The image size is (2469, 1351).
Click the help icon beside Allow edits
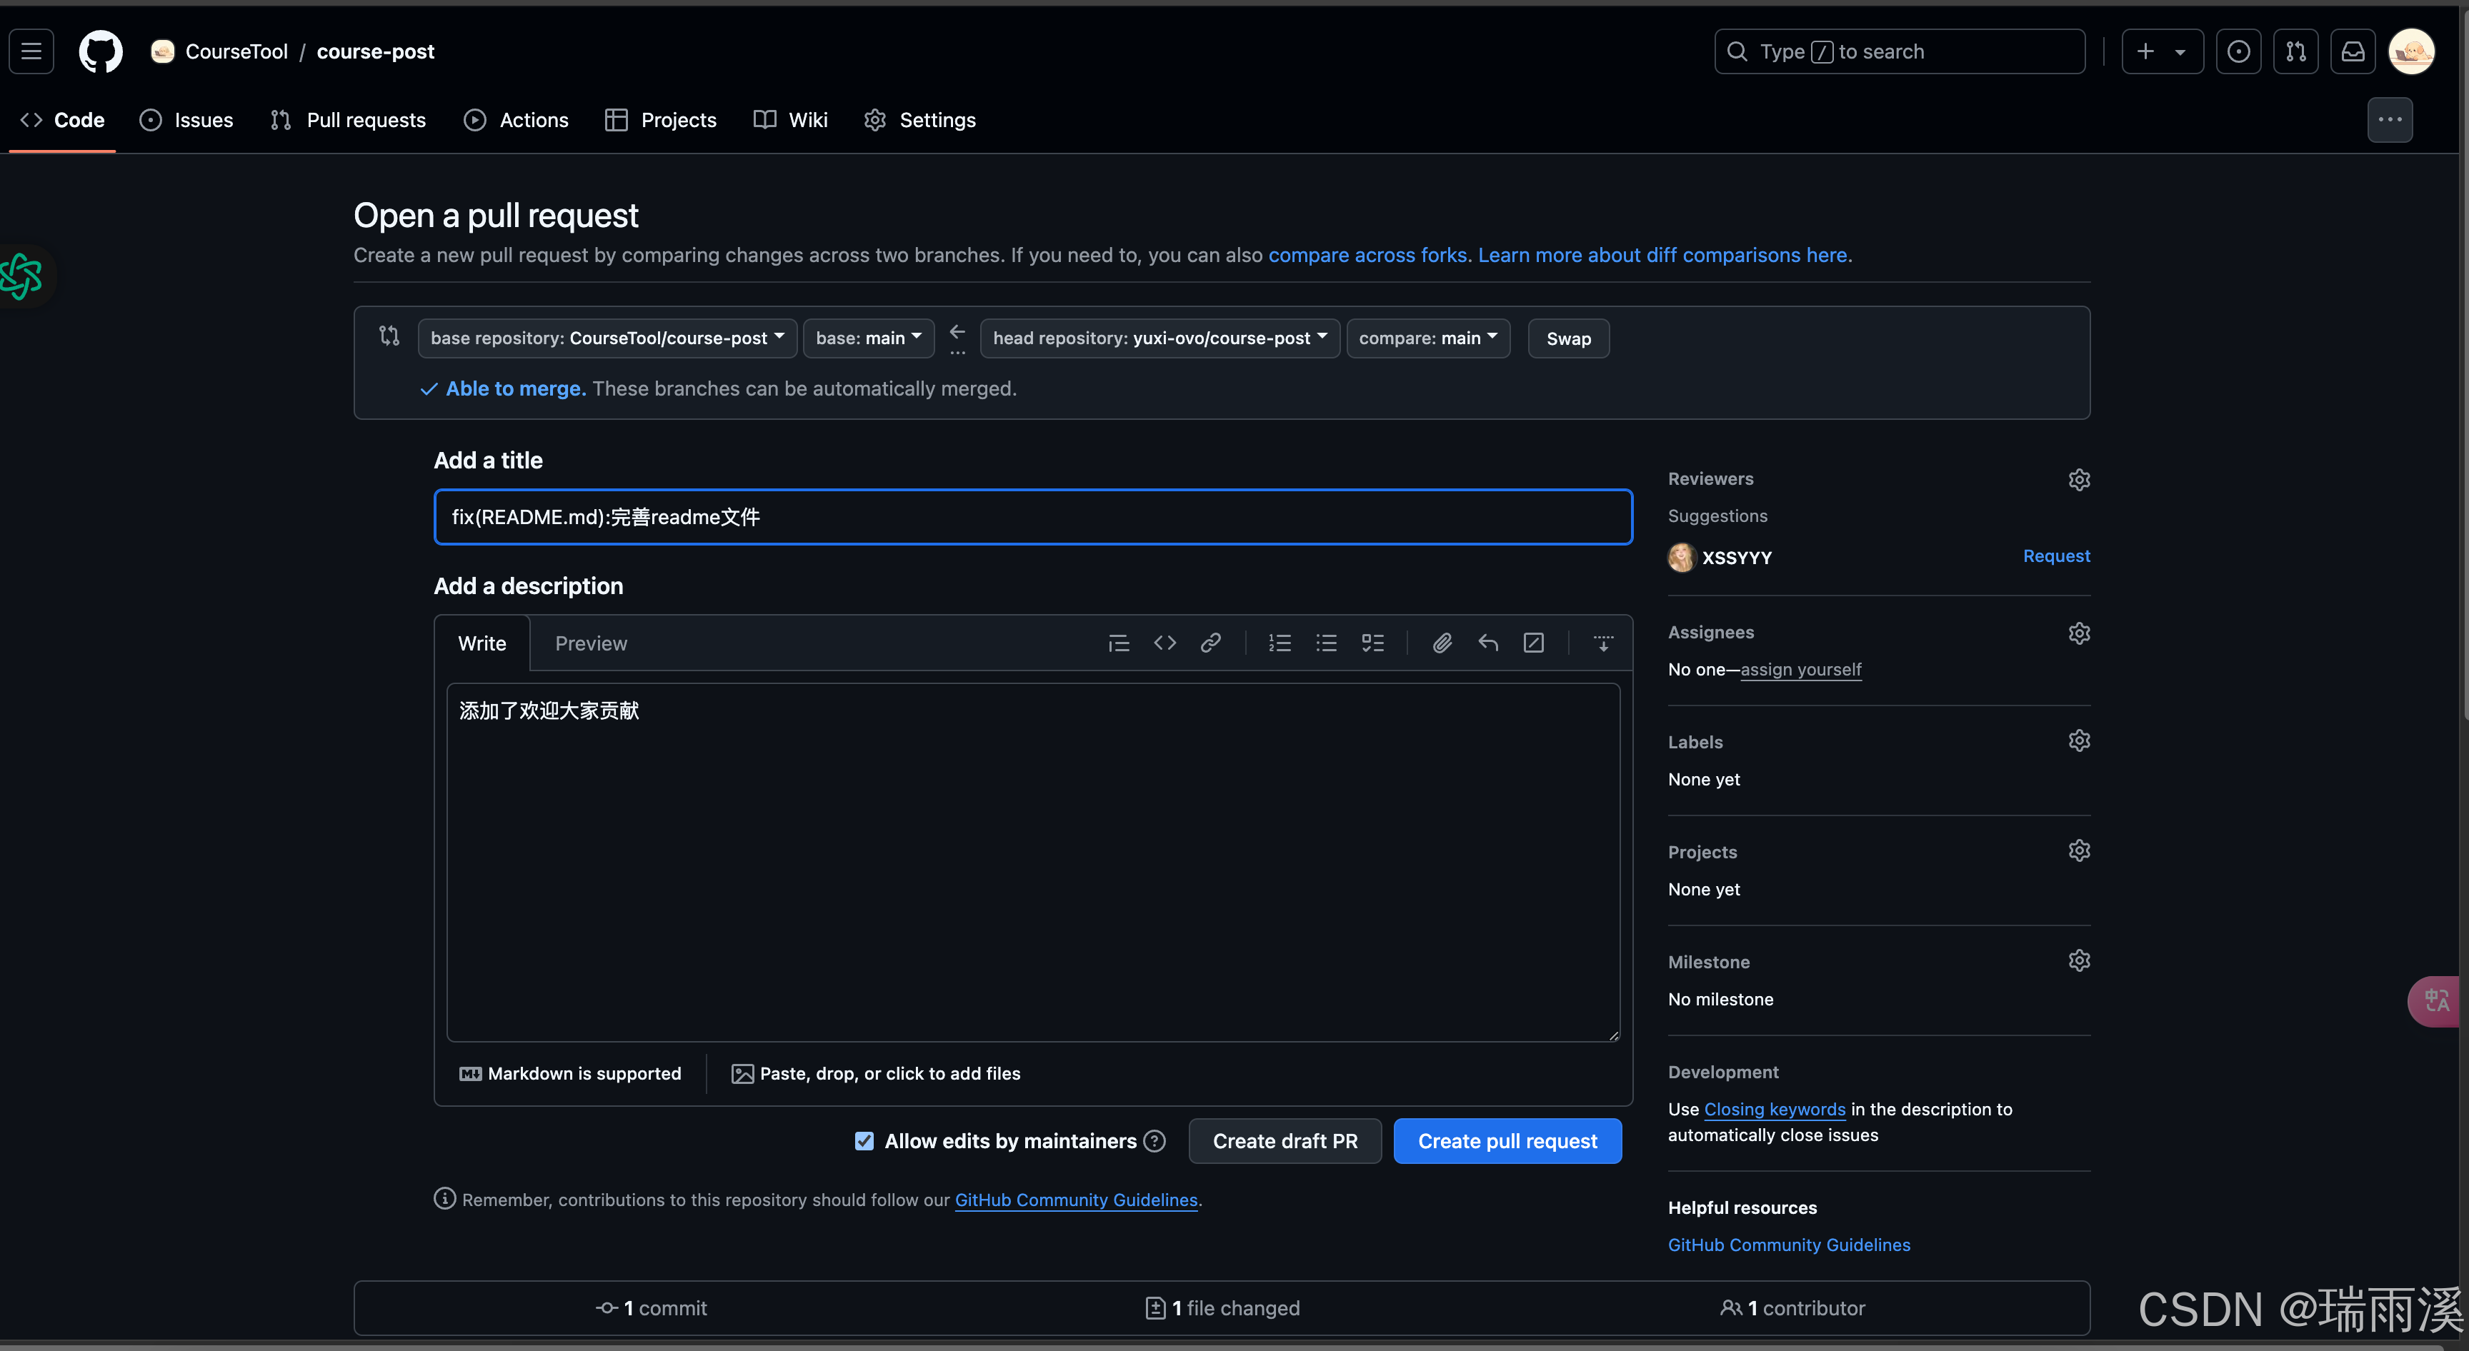(1155, 1141)
